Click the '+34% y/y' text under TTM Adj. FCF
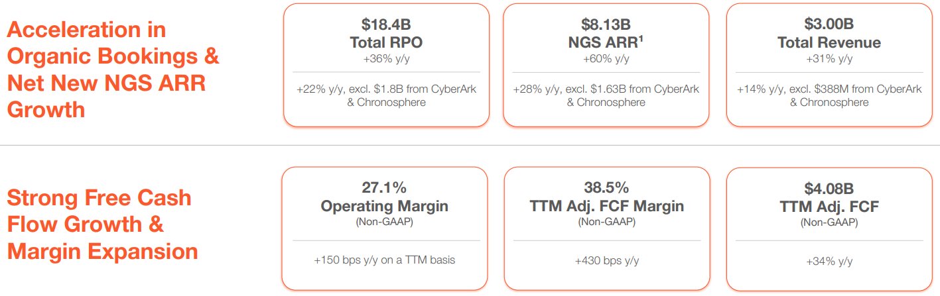940x296 pixels. (x=829, y=262)
